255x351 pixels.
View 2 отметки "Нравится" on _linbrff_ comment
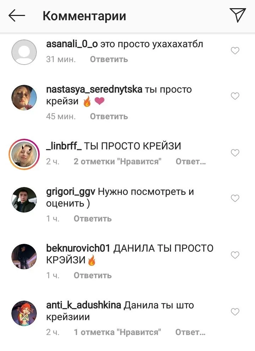pos(118,161)
